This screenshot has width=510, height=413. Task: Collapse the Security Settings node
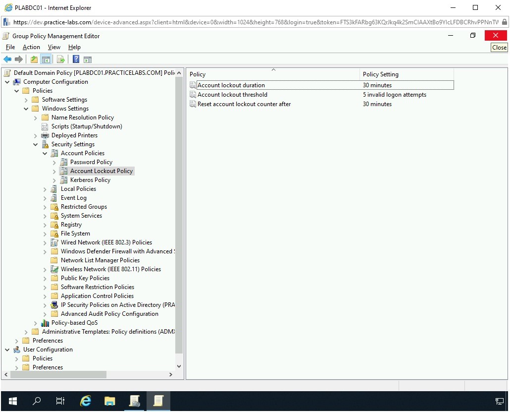tap(36, 144)
